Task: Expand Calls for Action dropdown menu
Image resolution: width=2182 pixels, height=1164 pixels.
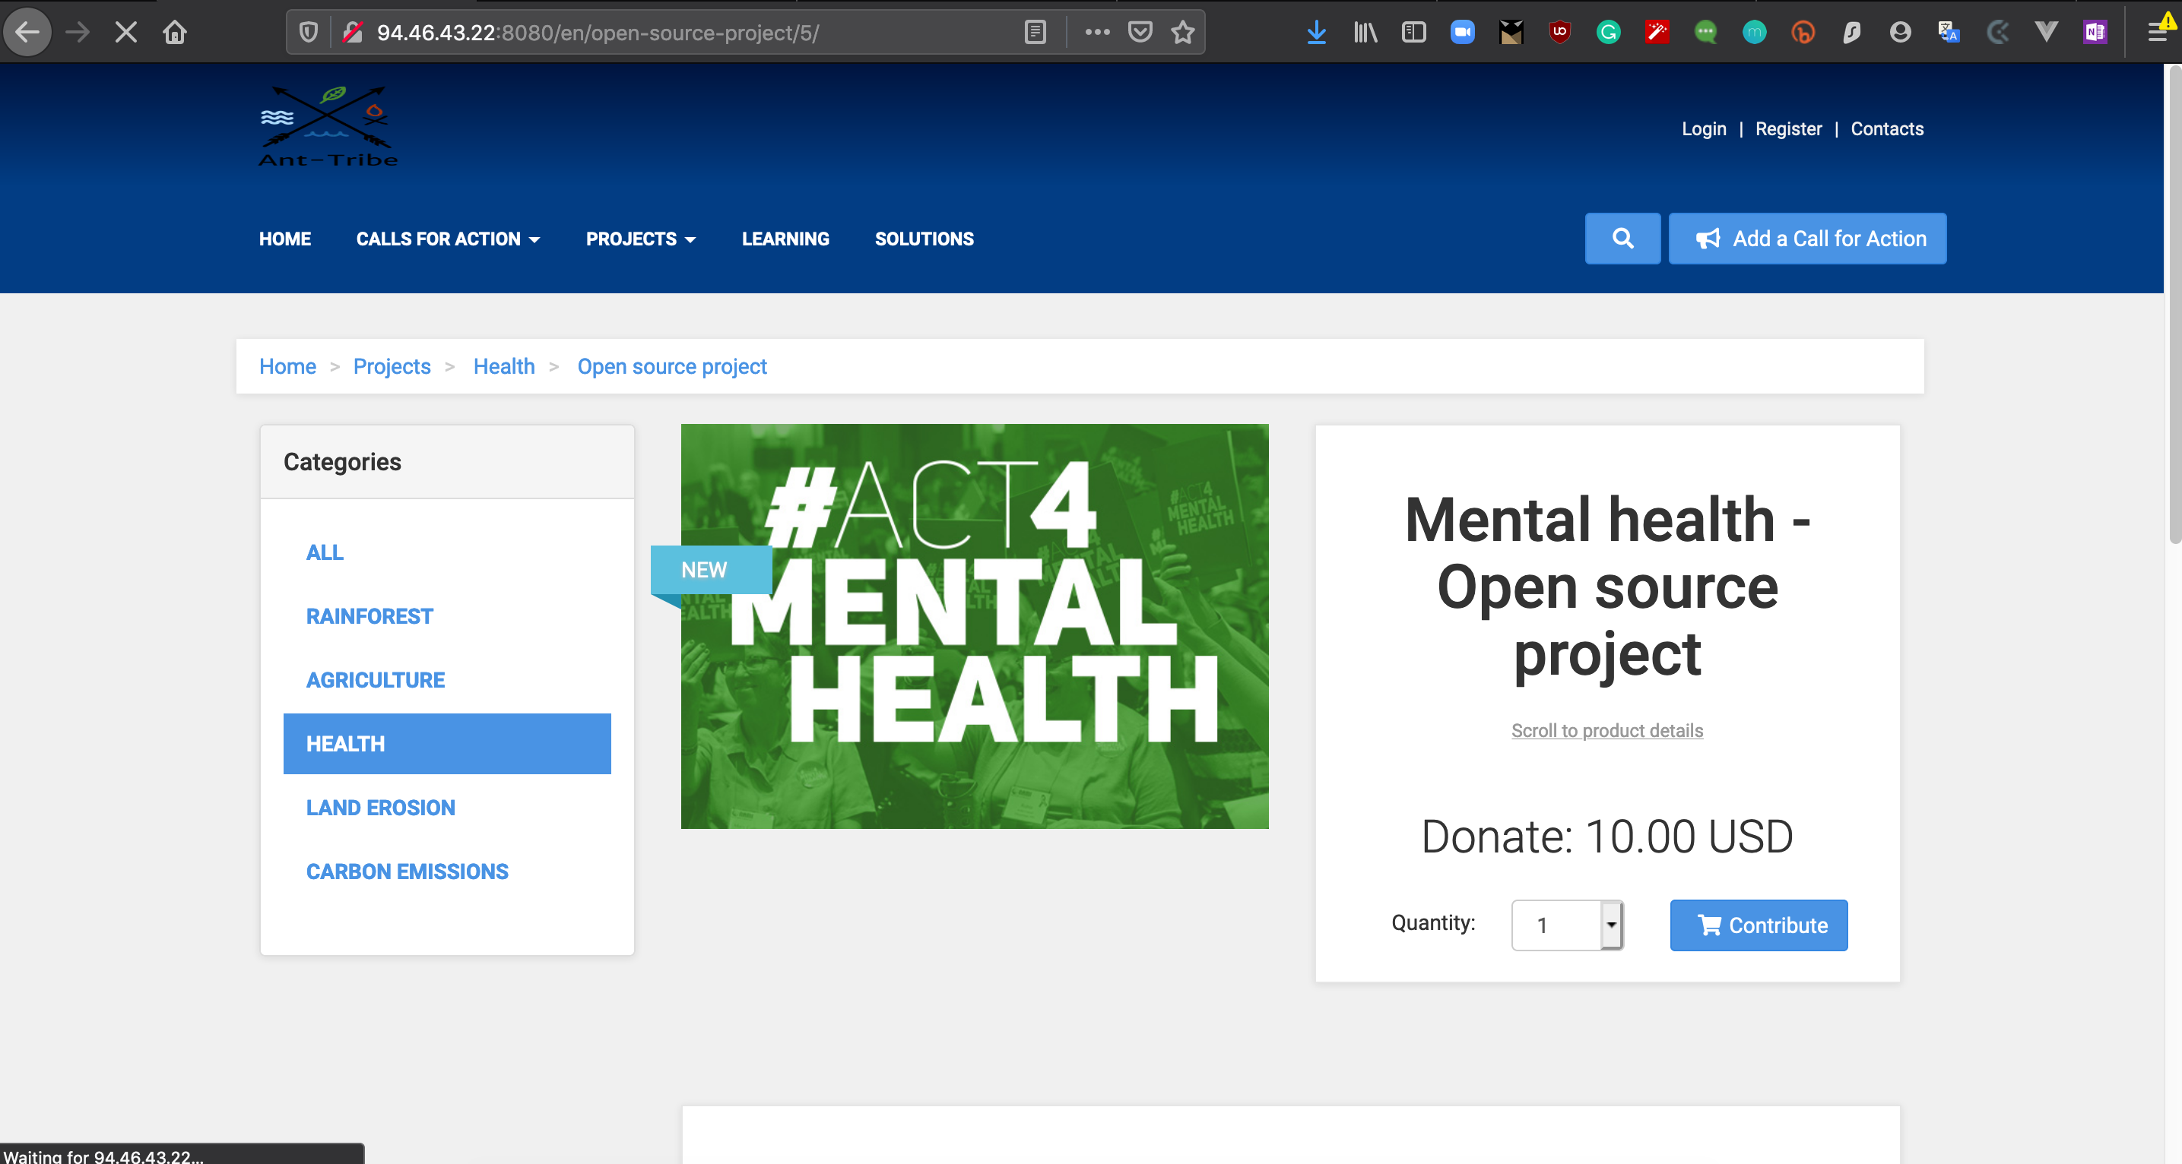Action: [x=447, y=239]
